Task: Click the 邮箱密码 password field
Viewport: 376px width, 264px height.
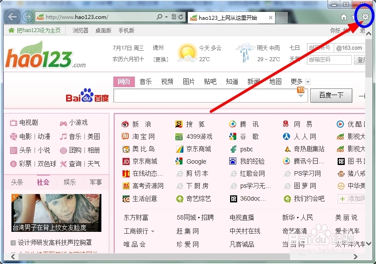Action: pos(329,59)
